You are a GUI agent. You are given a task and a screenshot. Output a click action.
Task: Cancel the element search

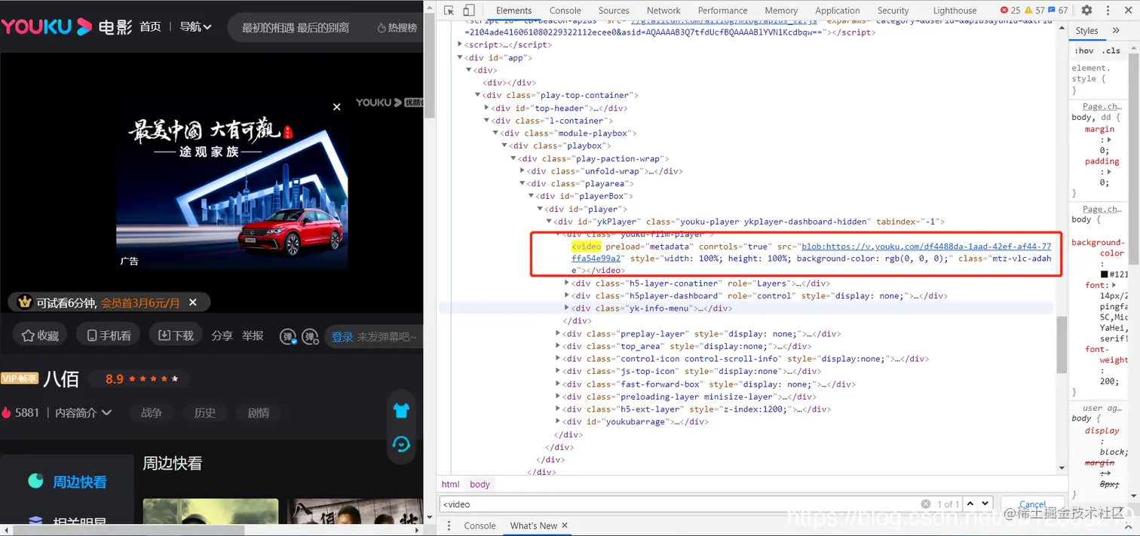1032,504
